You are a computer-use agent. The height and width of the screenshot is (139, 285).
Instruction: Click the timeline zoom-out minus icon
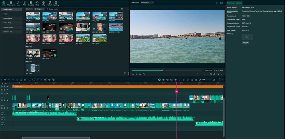coord(200,80)
